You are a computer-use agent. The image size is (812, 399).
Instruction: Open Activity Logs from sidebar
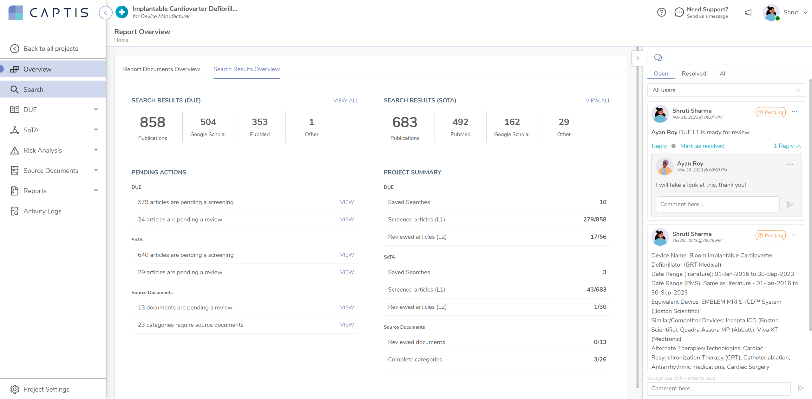(42, 211)
